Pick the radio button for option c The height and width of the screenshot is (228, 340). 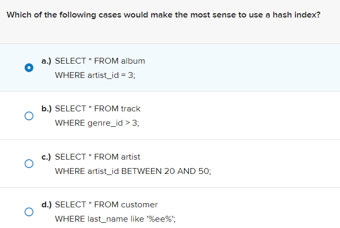29,164
